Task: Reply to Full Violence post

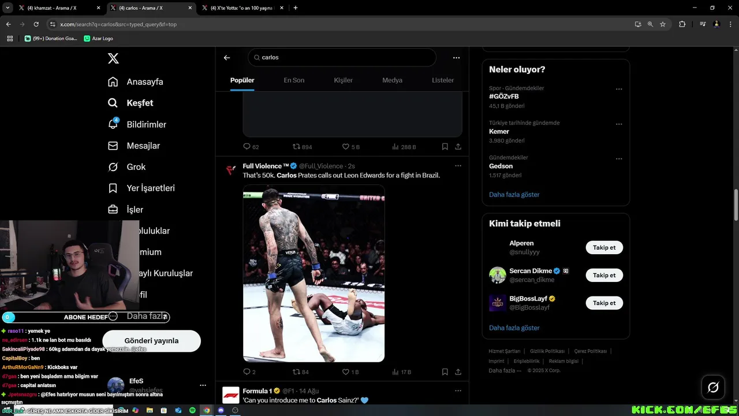Action: coord(249,372)
